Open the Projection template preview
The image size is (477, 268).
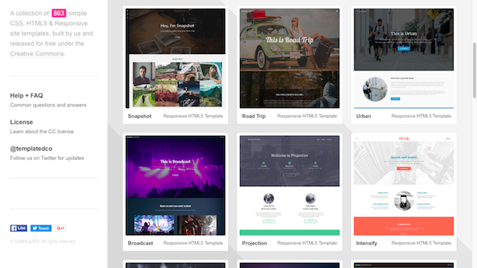[290, 186]
